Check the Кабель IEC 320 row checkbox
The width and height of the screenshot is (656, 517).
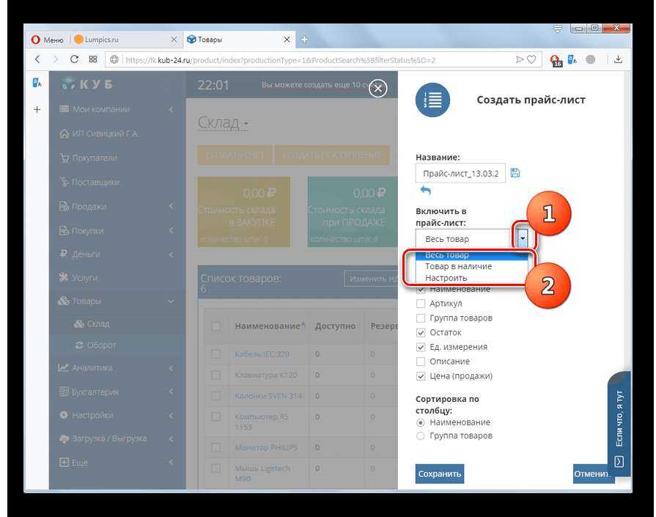[x=216, y=354]
